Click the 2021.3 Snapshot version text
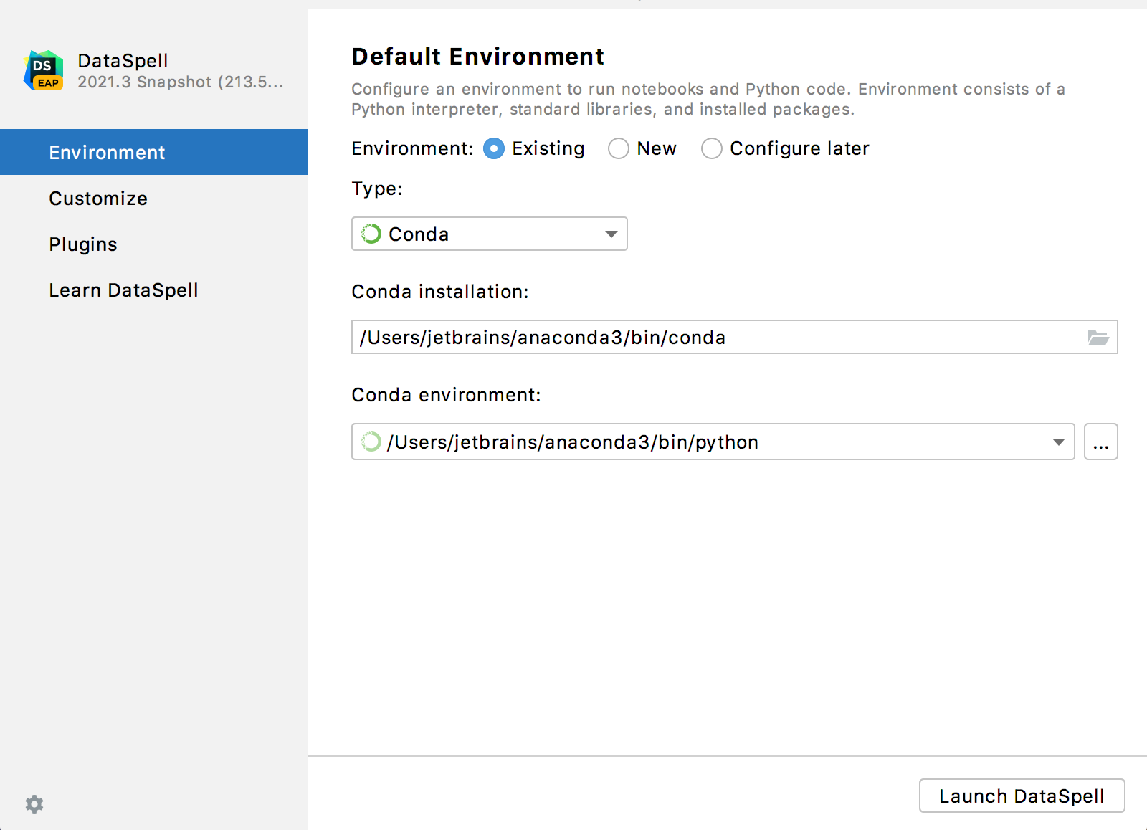1147x830 pixels. point(181,82)
